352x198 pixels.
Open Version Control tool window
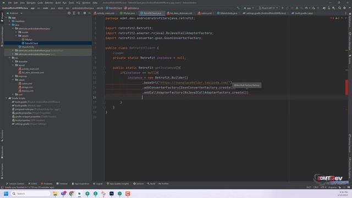15,184
